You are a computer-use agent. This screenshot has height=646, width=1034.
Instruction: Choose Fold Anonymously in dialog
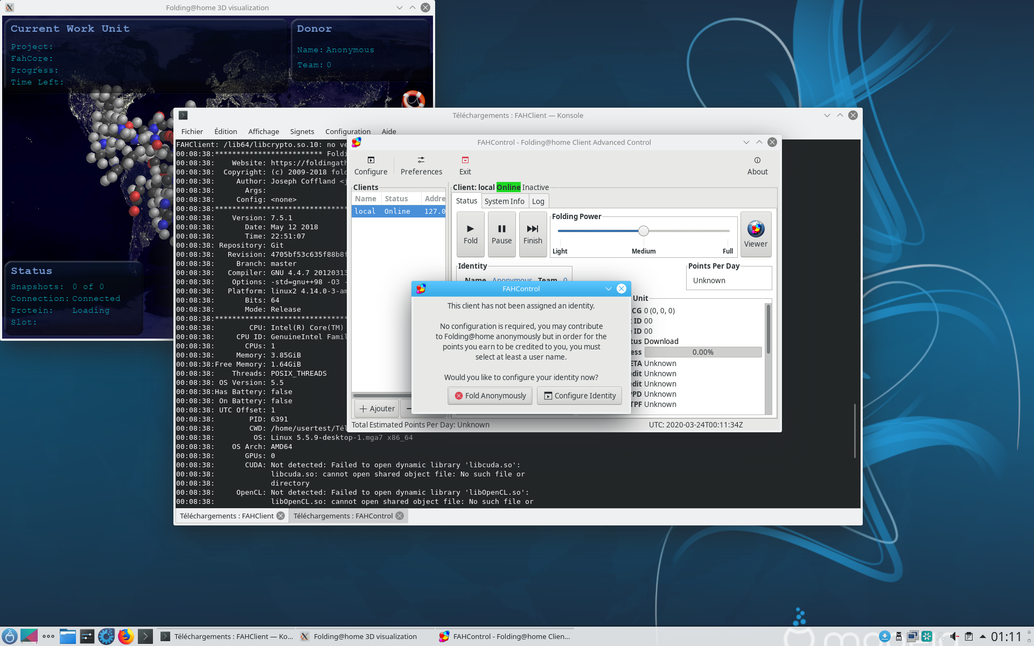490,396
